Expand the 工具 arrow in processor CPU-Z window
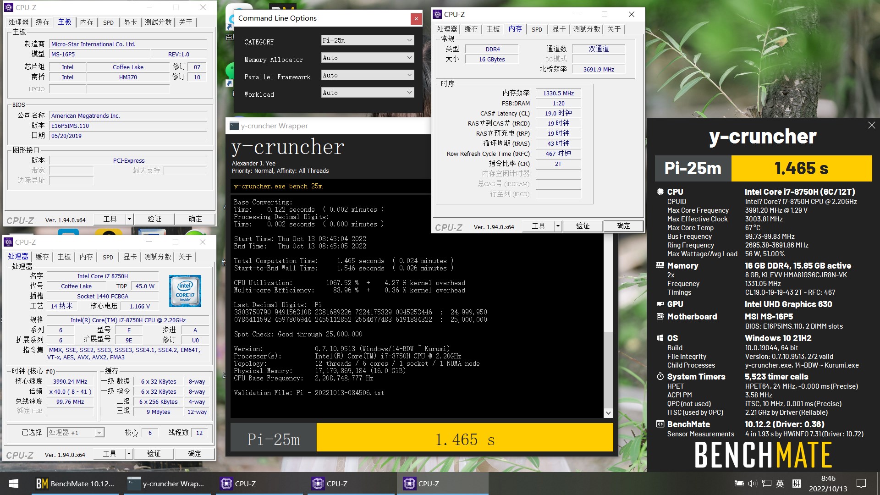Screen dimensions: 880x495 [129, 454]
